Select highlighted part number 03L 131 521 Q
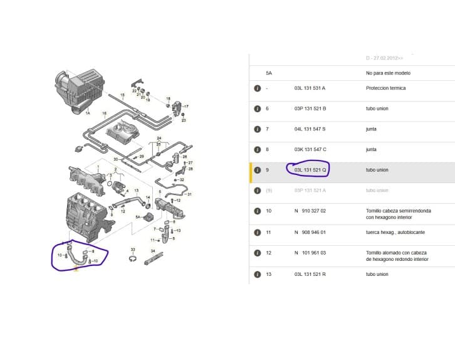Image resolution: width=455 pixels, height=338 pixels. (310, 170)
